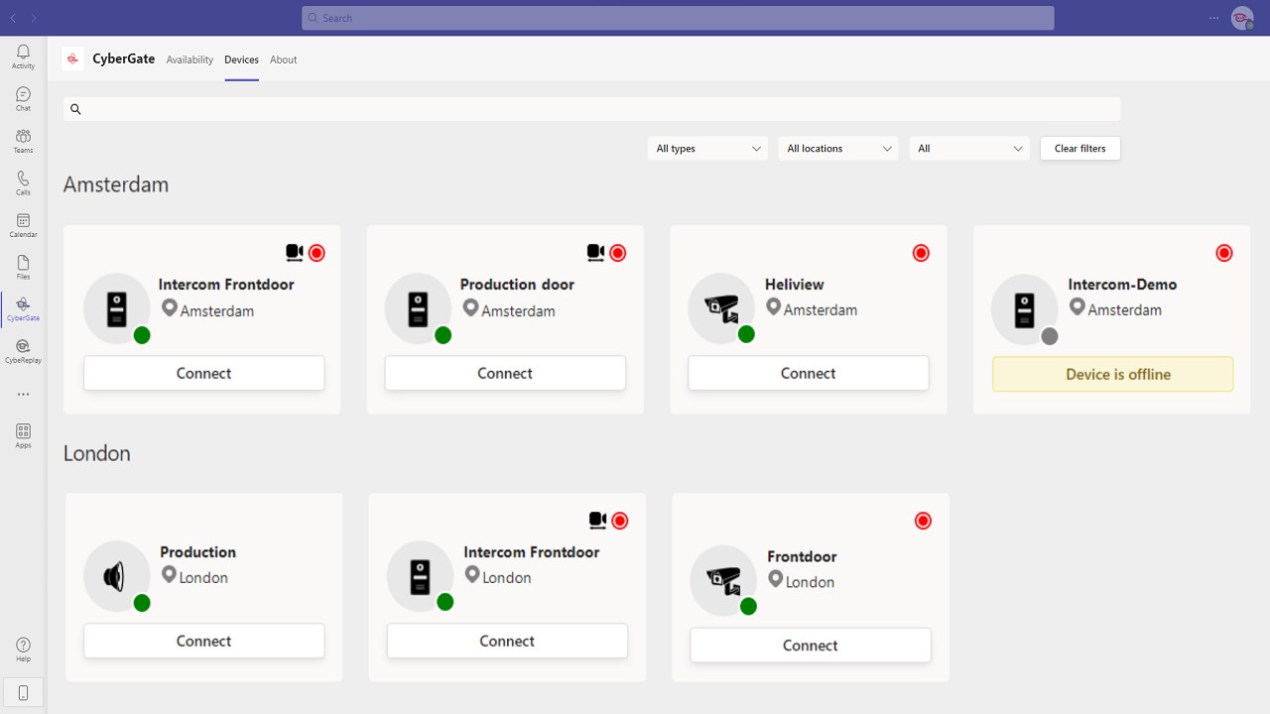Click the red record icon on London Intercom Frontdoor

(620, 520)
